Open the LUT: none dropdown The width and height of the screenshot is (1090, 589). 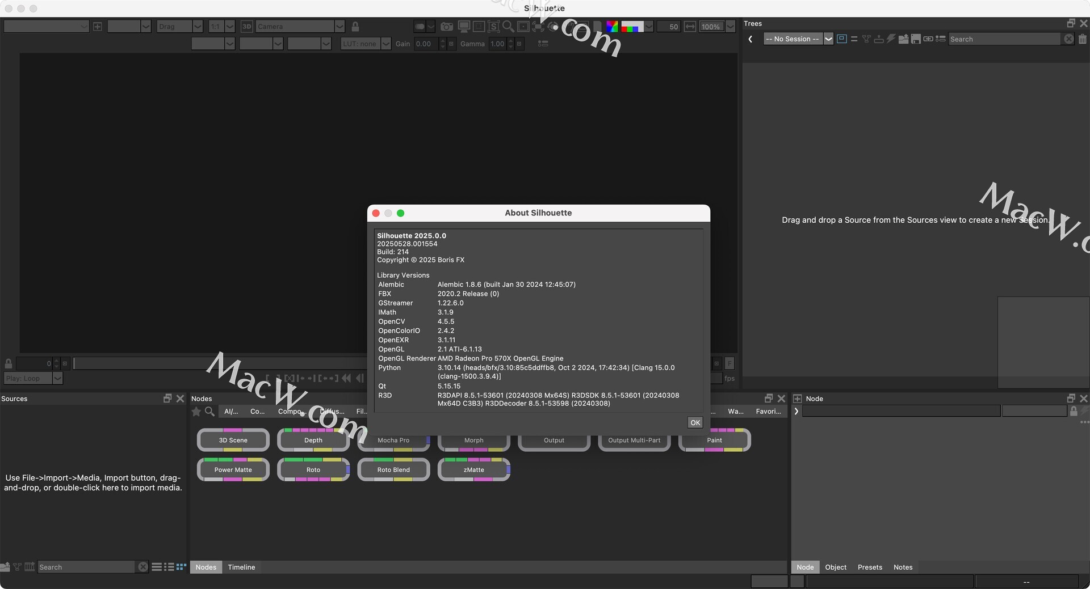tap(366, 44)
